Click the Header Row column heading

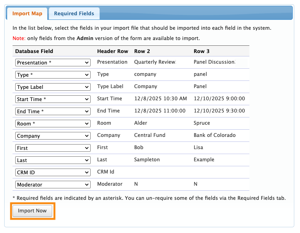(112, 51)
